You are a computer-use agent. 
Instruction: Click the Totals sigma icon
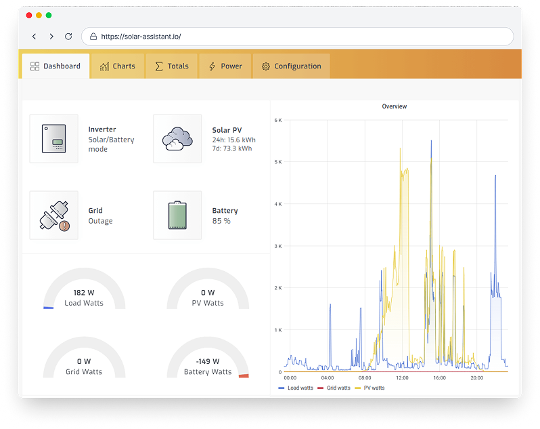click(159, 66)
